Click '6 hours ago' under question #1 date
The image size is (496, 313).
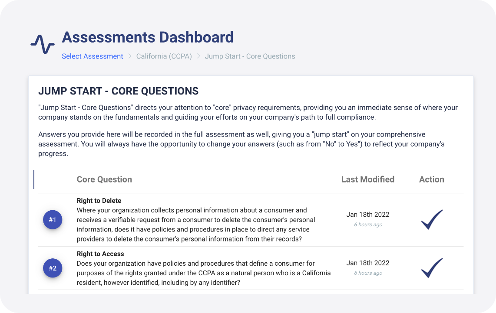pyautogui.click(x=368, y=225)
